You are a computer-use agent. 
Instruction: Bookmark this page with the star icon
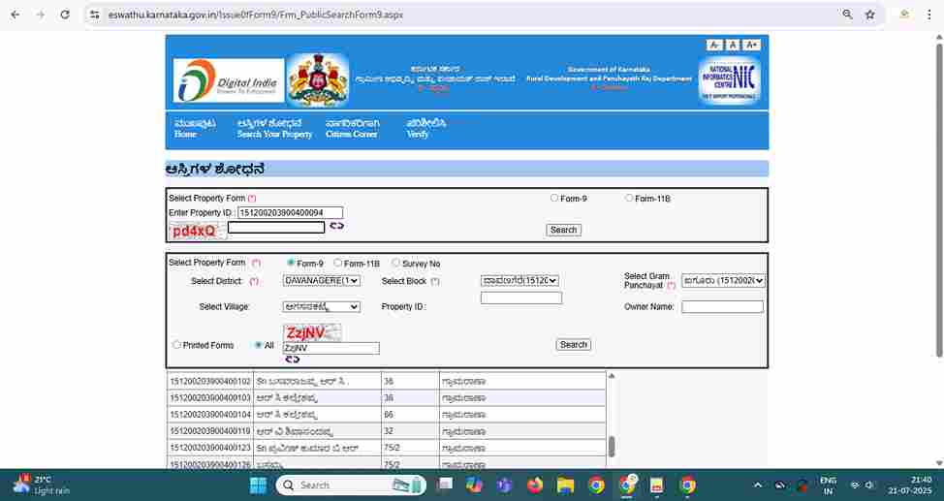click(x=870, y=15)
